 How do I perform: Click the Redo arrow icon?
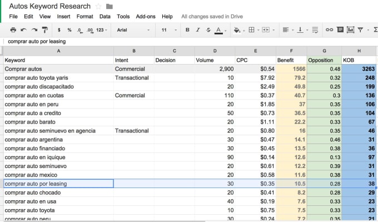pos(34,30)
